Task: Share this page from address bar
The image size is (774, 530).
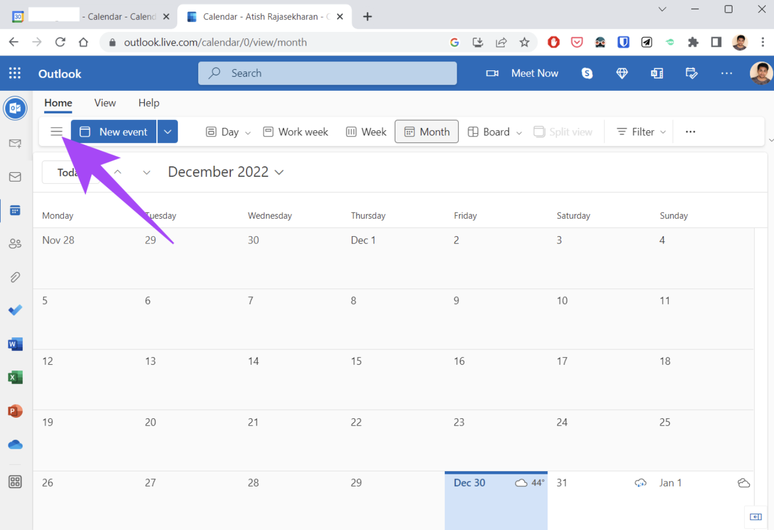Action: tap(501, 43)
